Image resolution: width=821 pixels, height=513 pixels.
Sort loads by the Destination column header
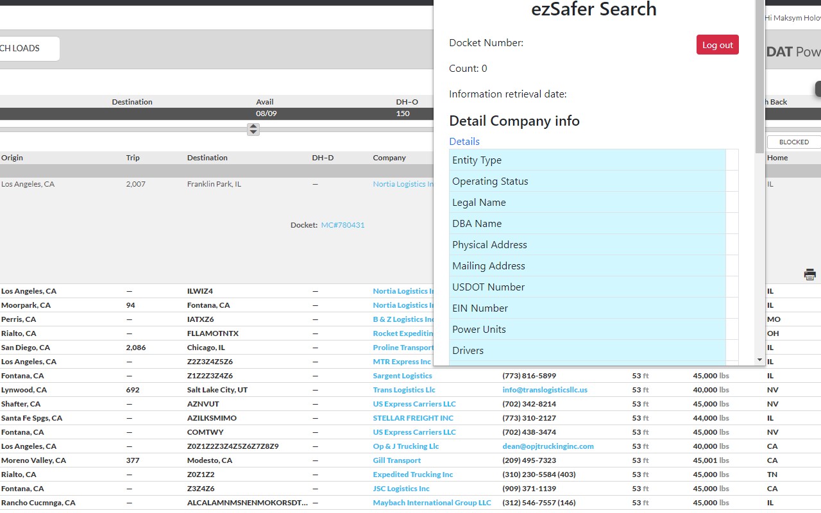coord(207,157)
